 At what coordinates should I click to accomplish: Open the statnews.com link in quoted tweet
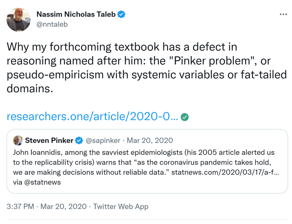tap(225, 172)
